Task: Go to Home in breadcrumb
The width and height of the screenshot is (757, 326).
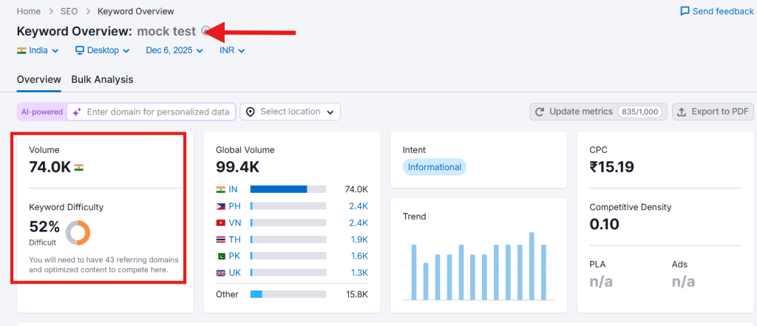Action: click(28, 11)
